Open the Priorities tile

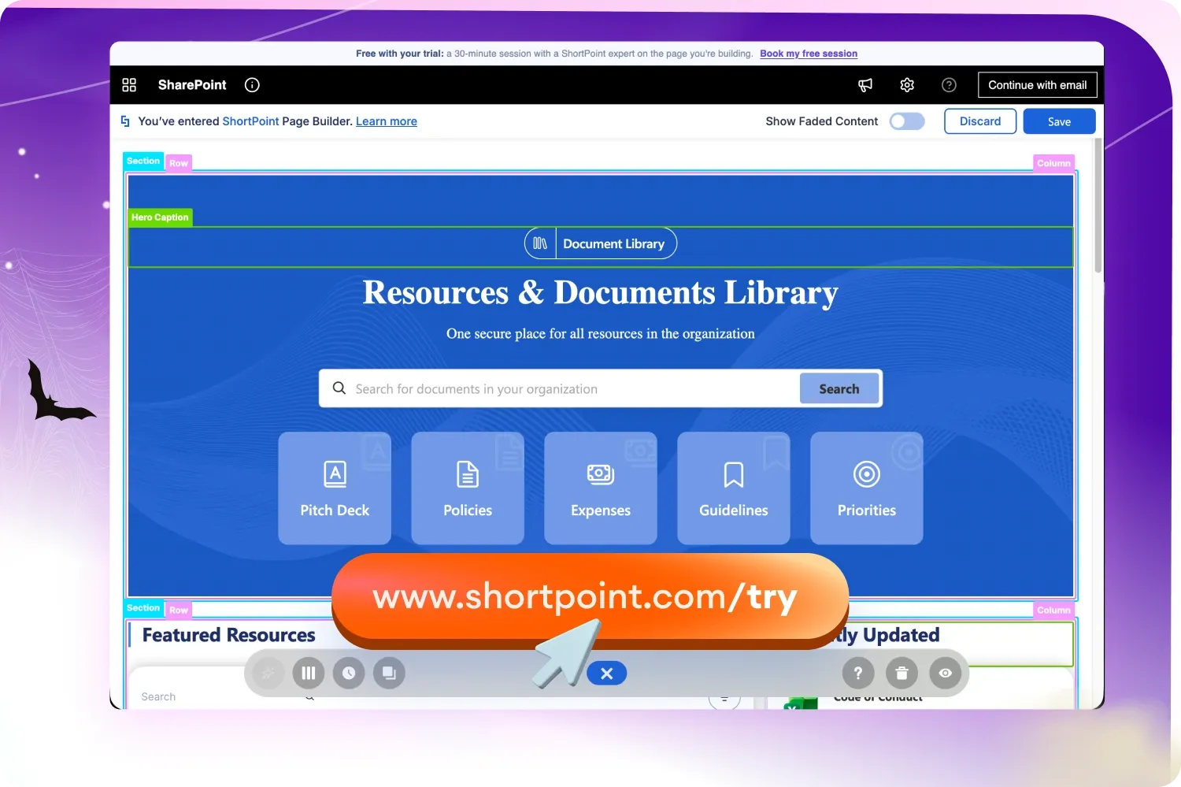click(x=867, y=488)
